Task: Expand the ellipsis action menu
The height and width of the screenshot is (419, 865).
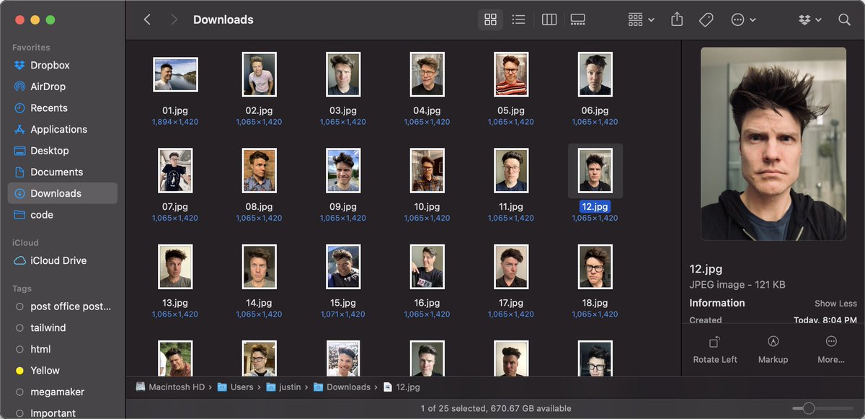Action: coord(743,20)
